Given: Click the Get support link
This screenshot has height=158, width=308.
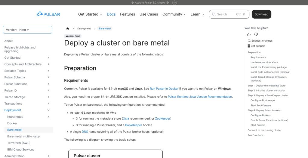Looking at the screenshot, I should [x=258, y=46].
